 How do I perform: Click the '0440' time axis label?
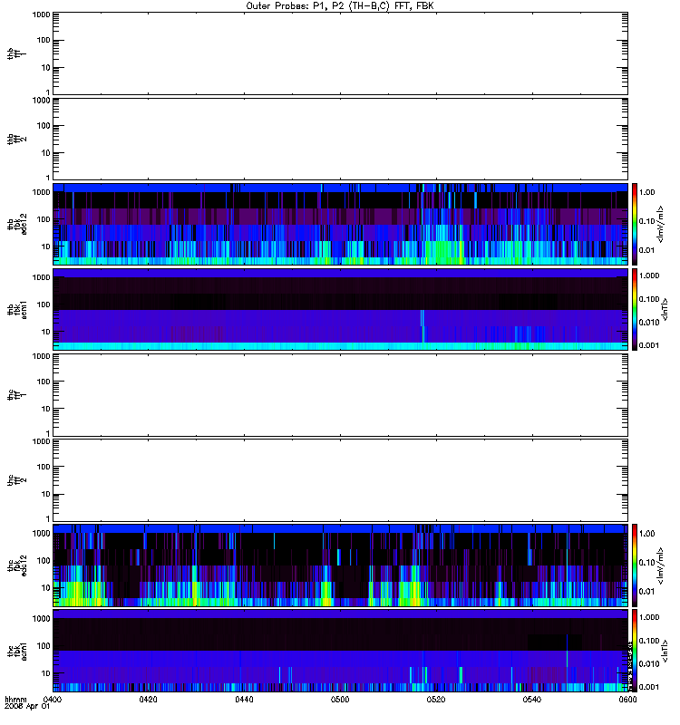pos(244,699)
